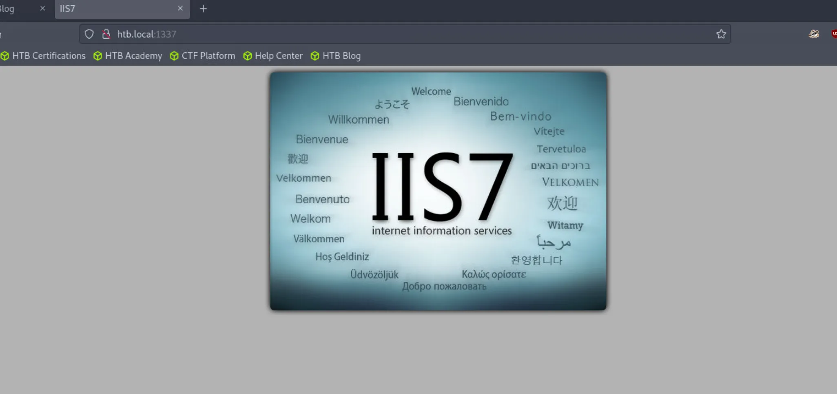This screenshot has height=394, width=837.
Task: Click the CTF Platform cube icon
Action: [x=174, y=56]
